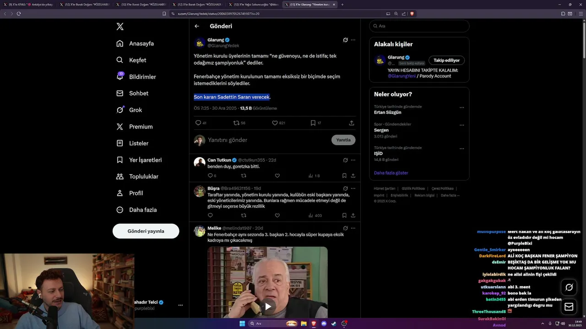This screenshot has width=586, height=329.
Task: Open Gizlilik Politikası footer link
Action: click(413, 189)
